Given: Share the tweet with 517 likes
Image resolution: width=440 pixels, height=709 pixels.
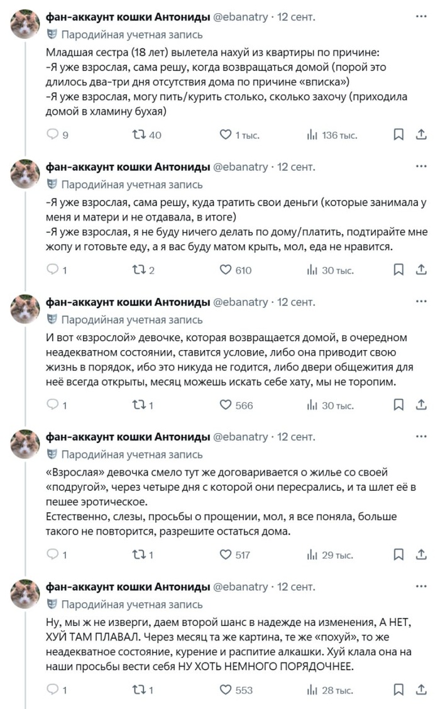Looking at the screenshot, I should pos(420,554).
